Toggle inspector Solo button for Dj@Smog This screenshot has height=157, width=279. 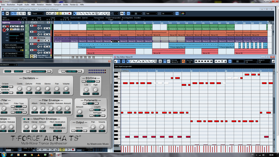(x=8, y=27)
